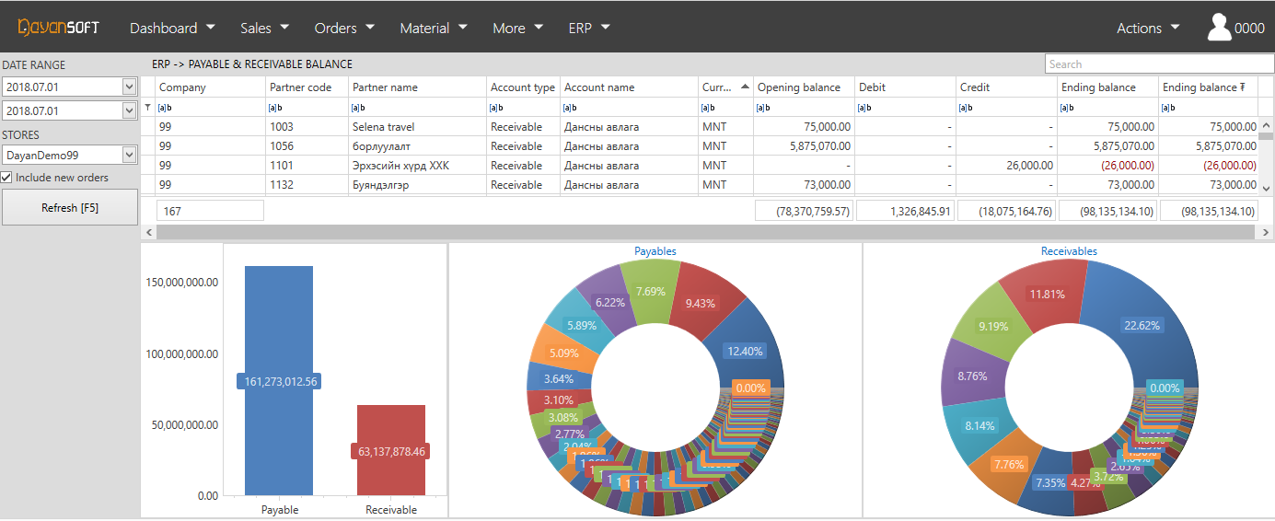Click the funnel filter icon in the filter row

pos(148,108)
